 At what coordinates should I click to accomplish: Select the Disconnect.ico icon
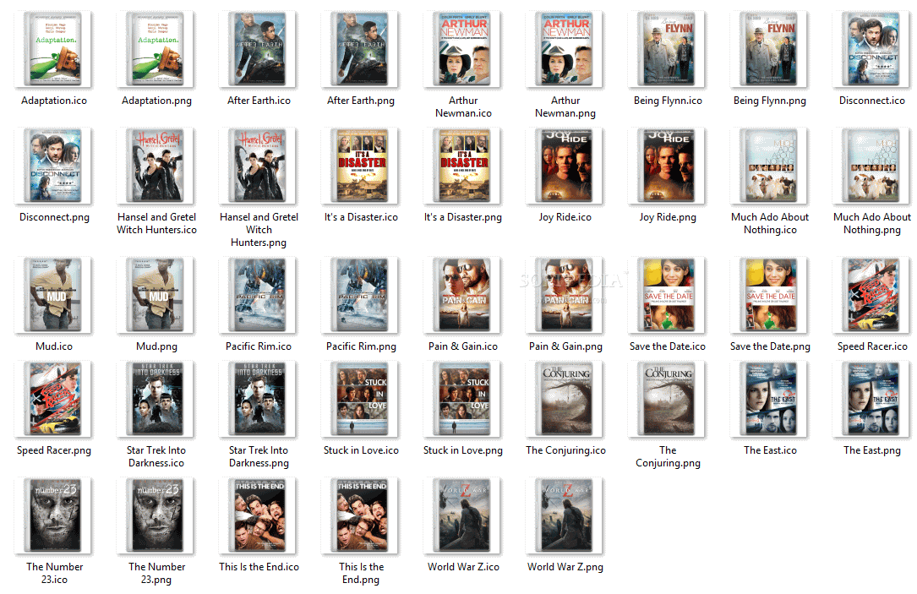pyautogui.click(x=872, y=49)
